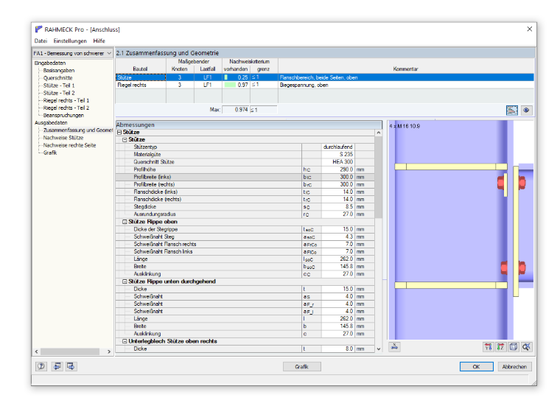Screen dimensions: 560x420
Task: Open Stütze - Teil 2 tree item
Action: [x=59, y=93]
